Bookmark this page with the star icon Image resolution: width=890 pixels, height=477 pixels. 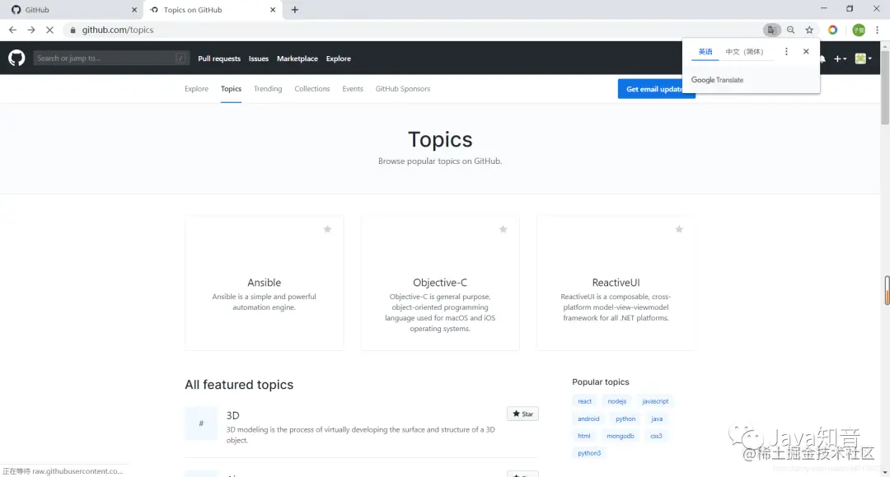[x=809, y=30]
